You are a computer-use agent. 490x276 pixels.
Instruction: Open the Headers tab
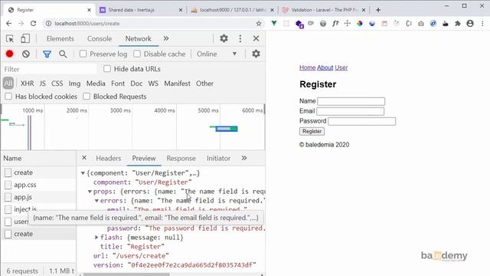(x=109, y=159)
